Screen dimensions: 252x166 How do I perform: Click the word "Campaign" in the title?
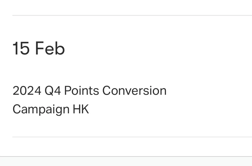pos(41,109)
